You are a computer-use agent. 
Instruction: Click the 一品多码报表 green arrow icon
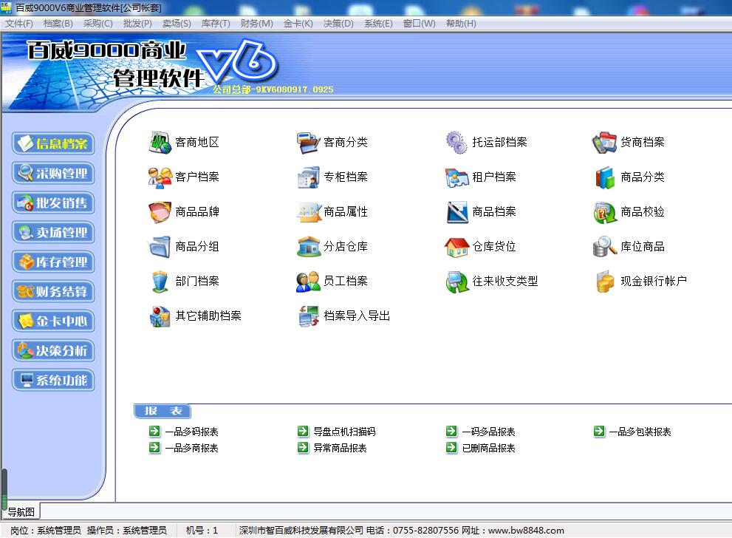154,431
